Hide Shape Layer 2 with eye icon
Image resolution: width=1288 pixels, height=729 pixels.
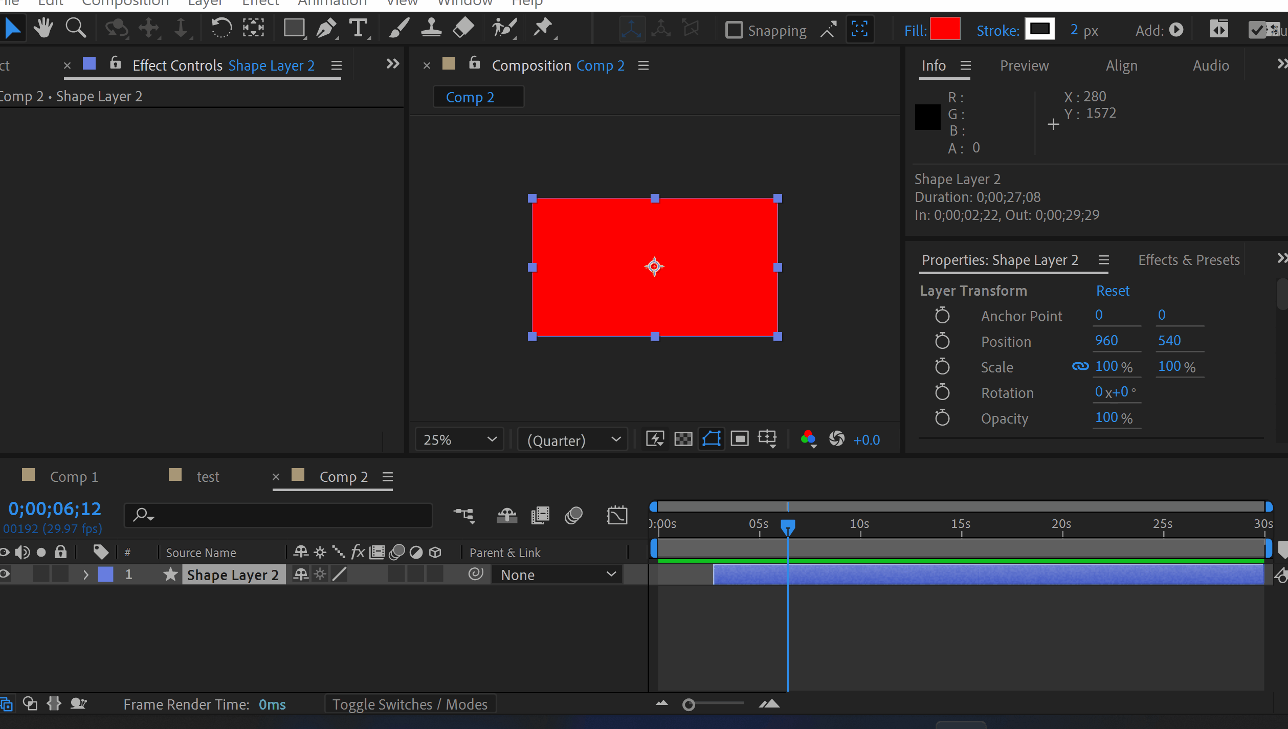[x=5, y=574]
